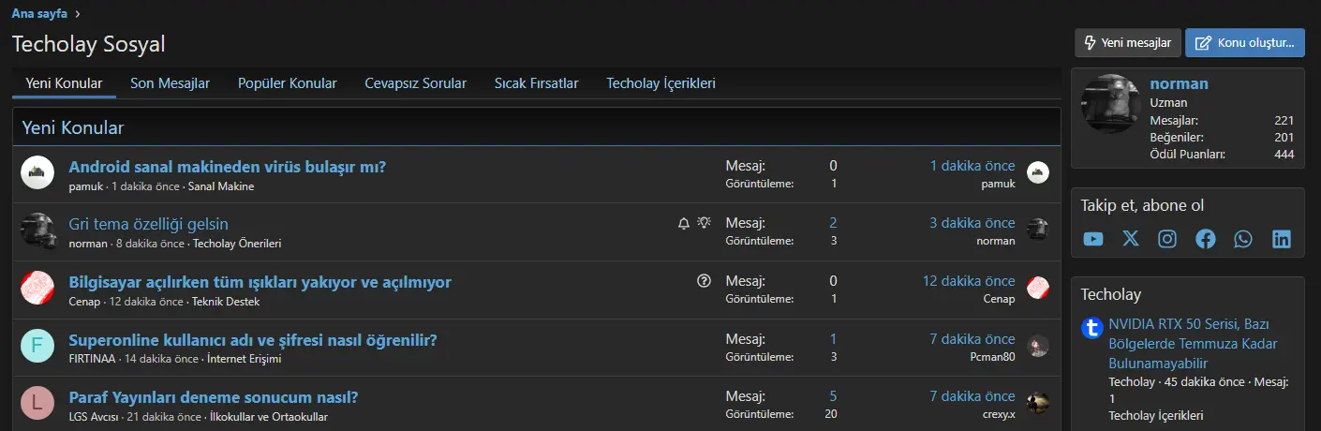The width and height of the screenshot is (1321, 431).
Task: Click crexy.x last poster name
Action: point(999,414)
